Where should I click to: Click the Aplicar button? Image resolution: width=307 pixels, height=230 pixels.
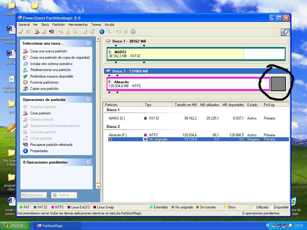[64, 195]
